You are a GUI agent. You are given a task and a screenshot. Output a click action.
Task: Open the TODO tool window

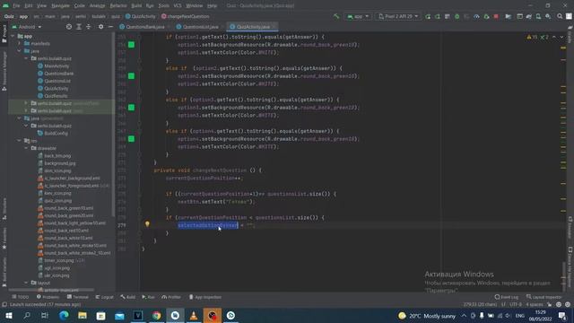click(x=21, y=297)
